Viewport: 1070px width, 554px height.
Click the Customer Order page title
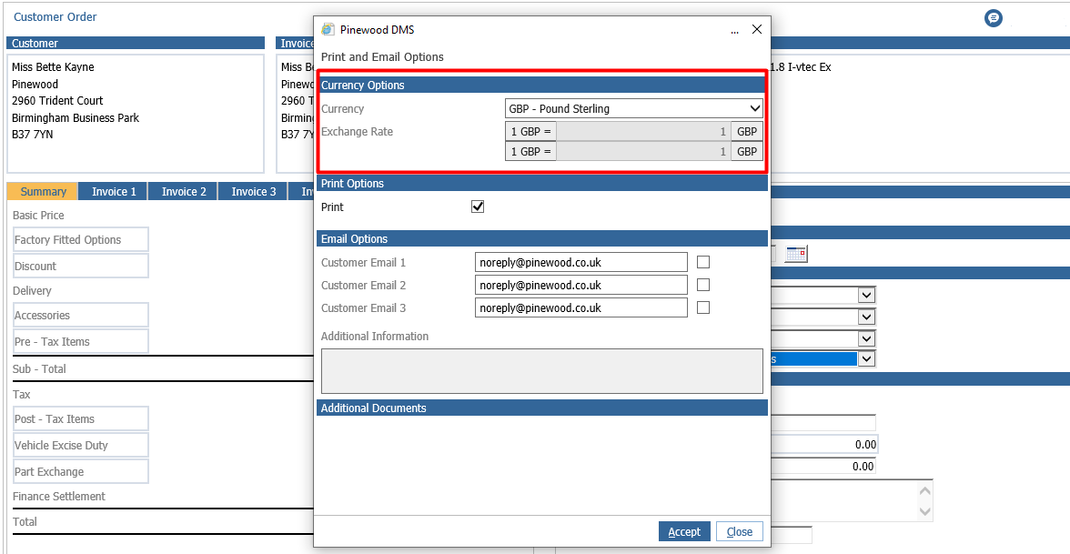(x=56, y=17)
